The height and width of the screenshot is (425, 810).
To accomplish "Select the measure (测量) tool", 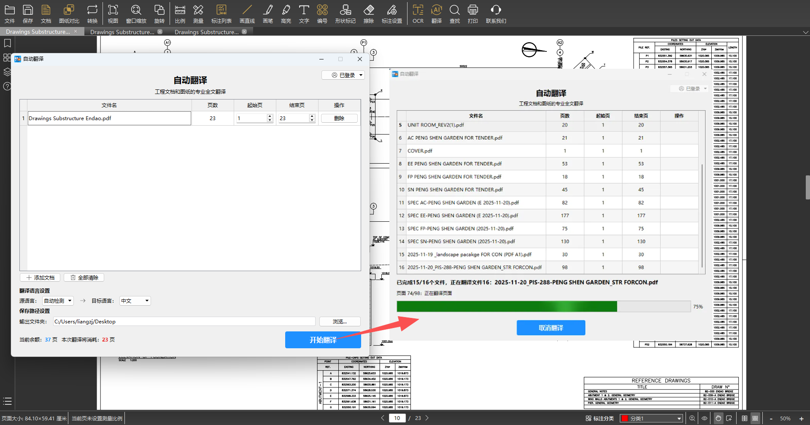I will 198,14.
